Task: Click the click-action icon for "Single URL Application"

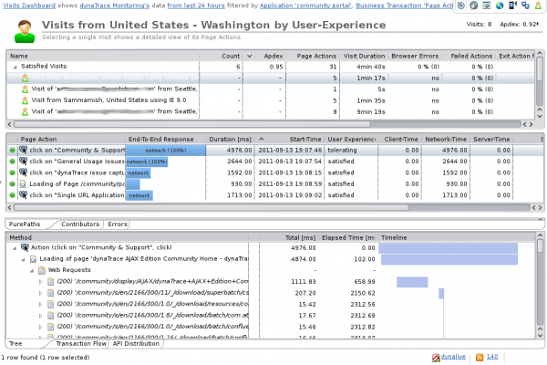Action: coord(24,195)
